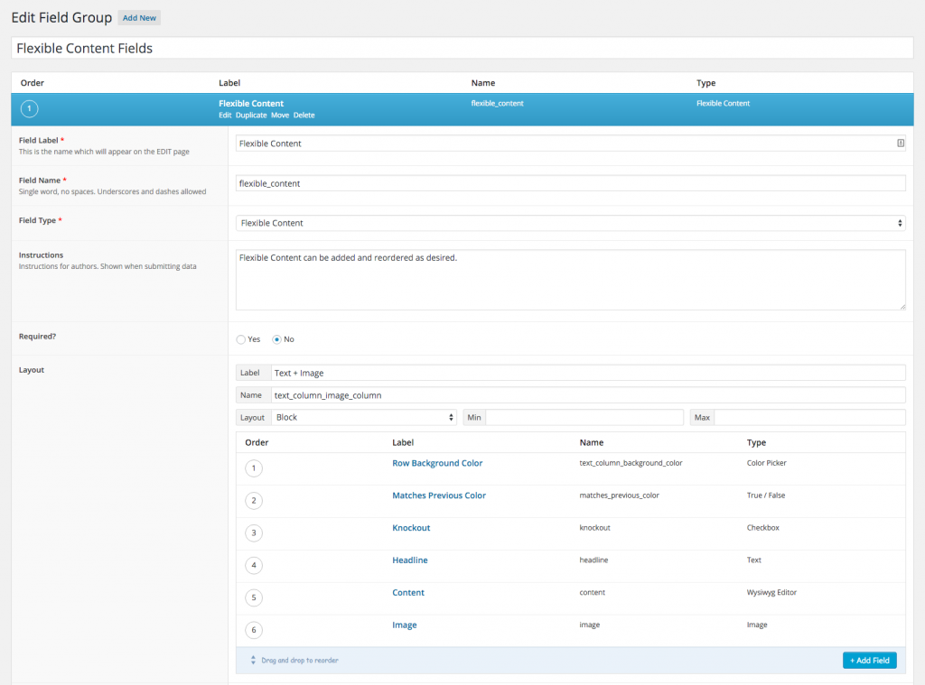Focus the Field Label input
The image size is (925, 685).
[571, 143]
